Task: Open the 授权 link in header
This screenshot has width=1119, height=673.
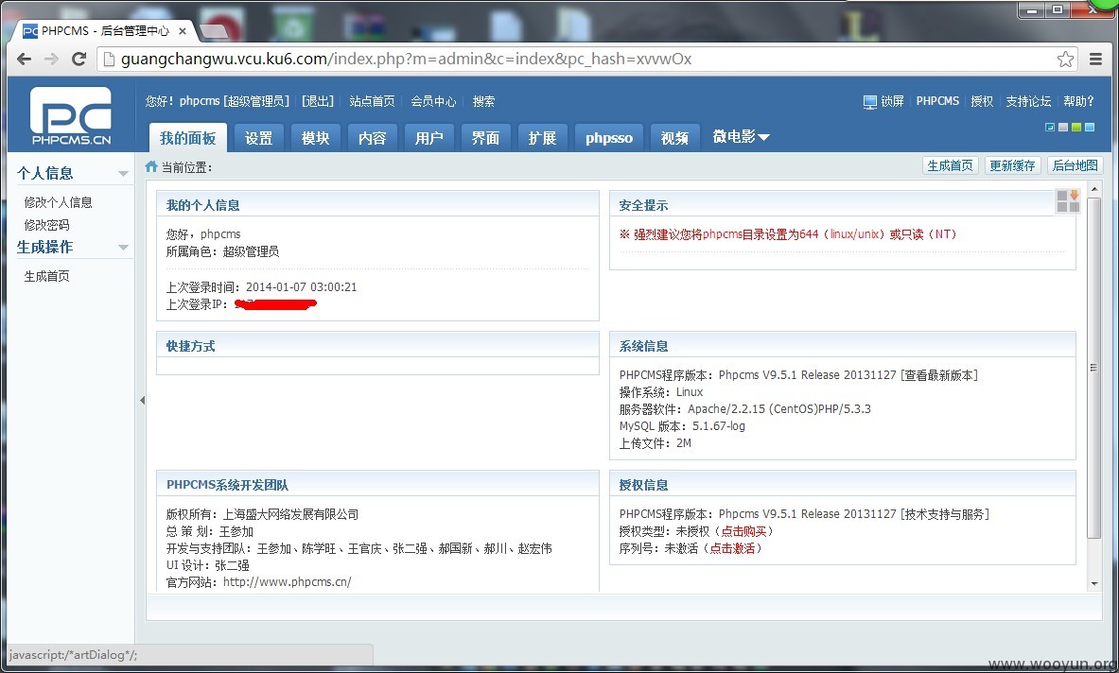Action: (982, 101)
